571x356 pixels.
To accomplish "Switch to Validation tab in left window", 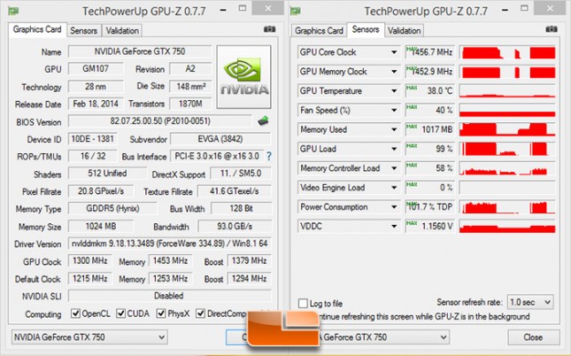I will tap(122, 31).
